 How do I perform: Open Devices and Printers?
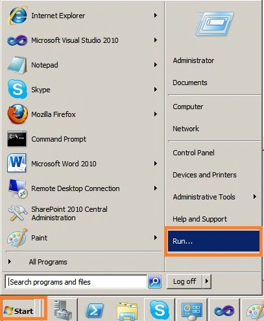point(204,175)
